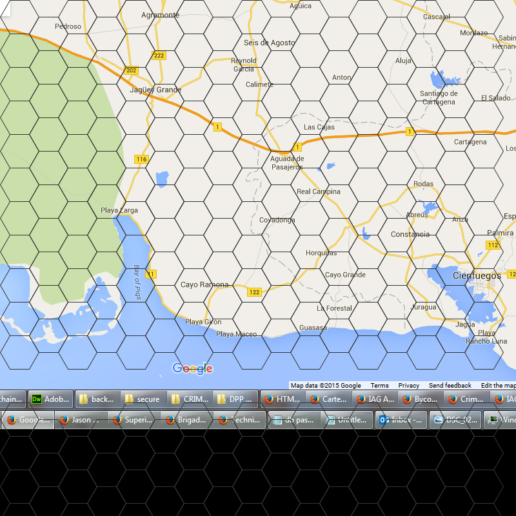The height and width of the screenshot is (516, 516).
Task: Click the Las Cajas label
Action: 319,127
